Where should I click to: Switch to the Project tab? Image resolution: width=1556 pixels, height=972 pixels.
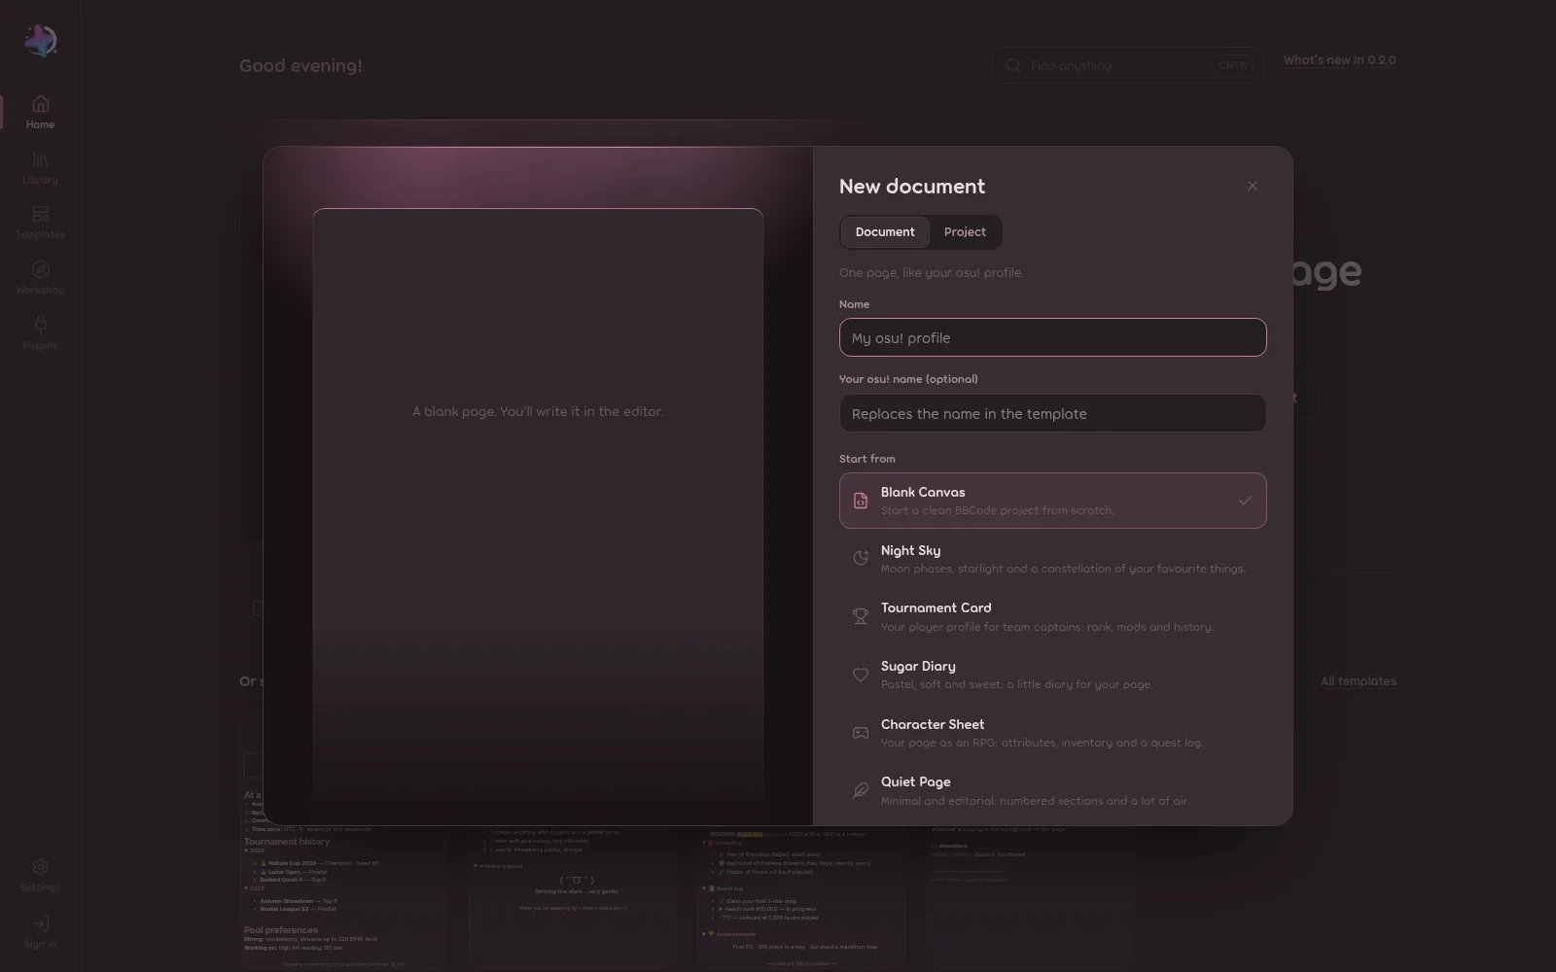[965, 232]
